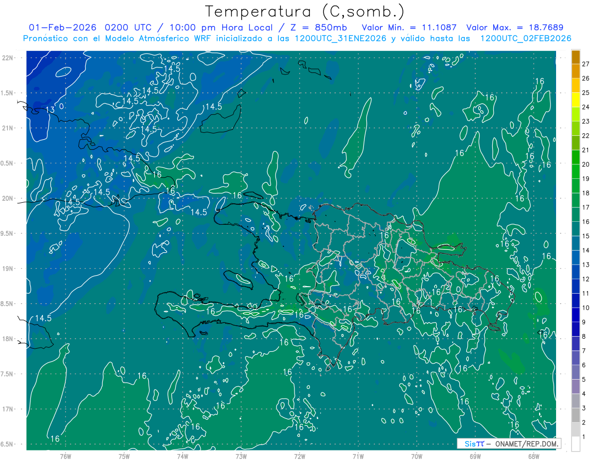
Task: Click the purple swatch between 4 and 5
Action: pos(576,387)
